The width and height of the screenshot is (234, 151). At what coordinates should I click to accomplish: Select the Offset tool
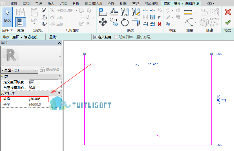114,12
